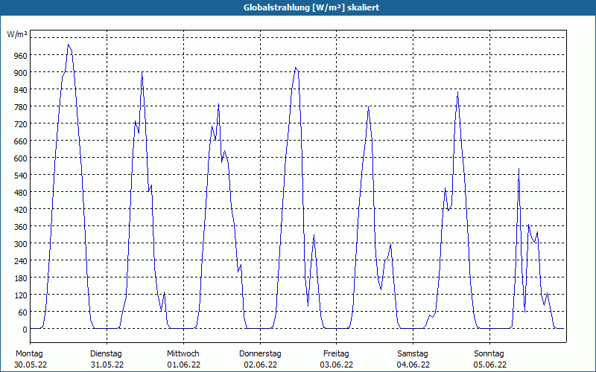This screenshot has width=596, height=372.
Task: Click the 540 y-axis value
Action: [21, 176]
